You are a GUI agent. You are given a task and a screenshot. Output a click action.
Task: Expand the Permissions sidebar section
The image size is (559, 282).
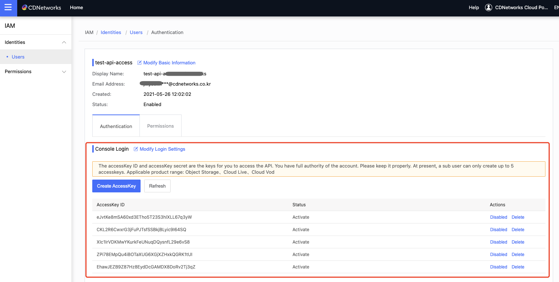(64, 72)
